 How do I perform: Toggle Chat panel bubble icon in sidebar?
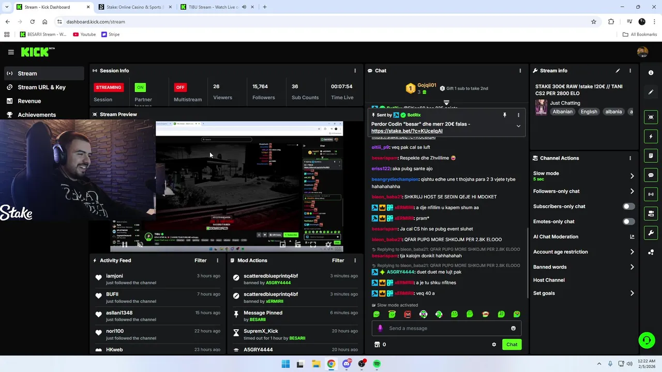click(651, 175)
